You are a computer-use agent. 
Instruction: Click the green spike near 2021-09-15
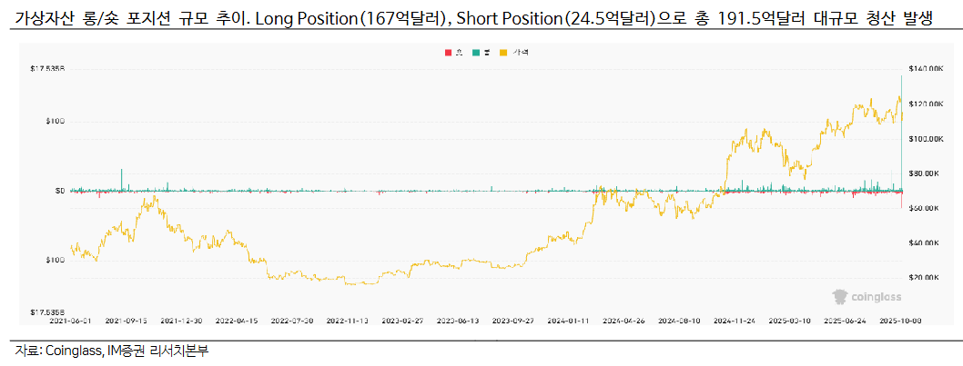122,180
